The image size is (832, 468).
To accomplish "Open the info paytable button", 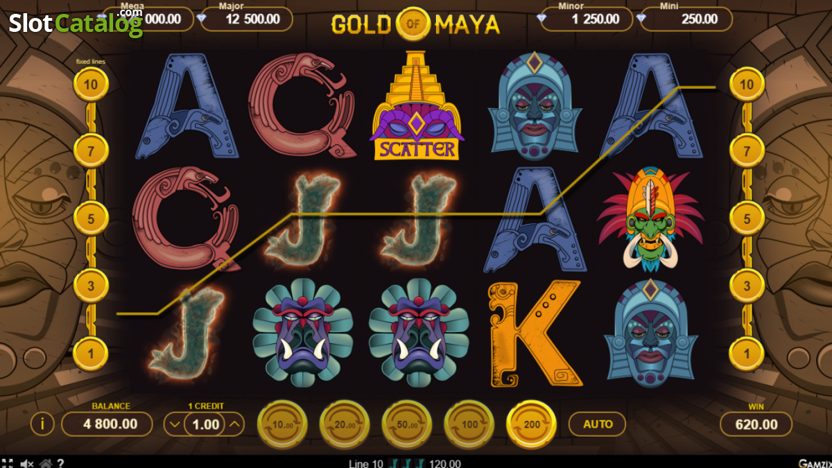I will pyautogui.click(x=42, y=424).
